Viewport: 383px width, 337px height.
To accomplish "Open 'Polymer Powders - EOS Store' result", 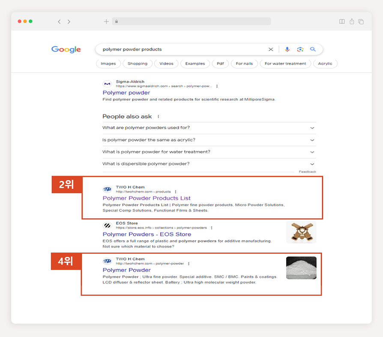I will pyautogui.click(x=147, y=235).
